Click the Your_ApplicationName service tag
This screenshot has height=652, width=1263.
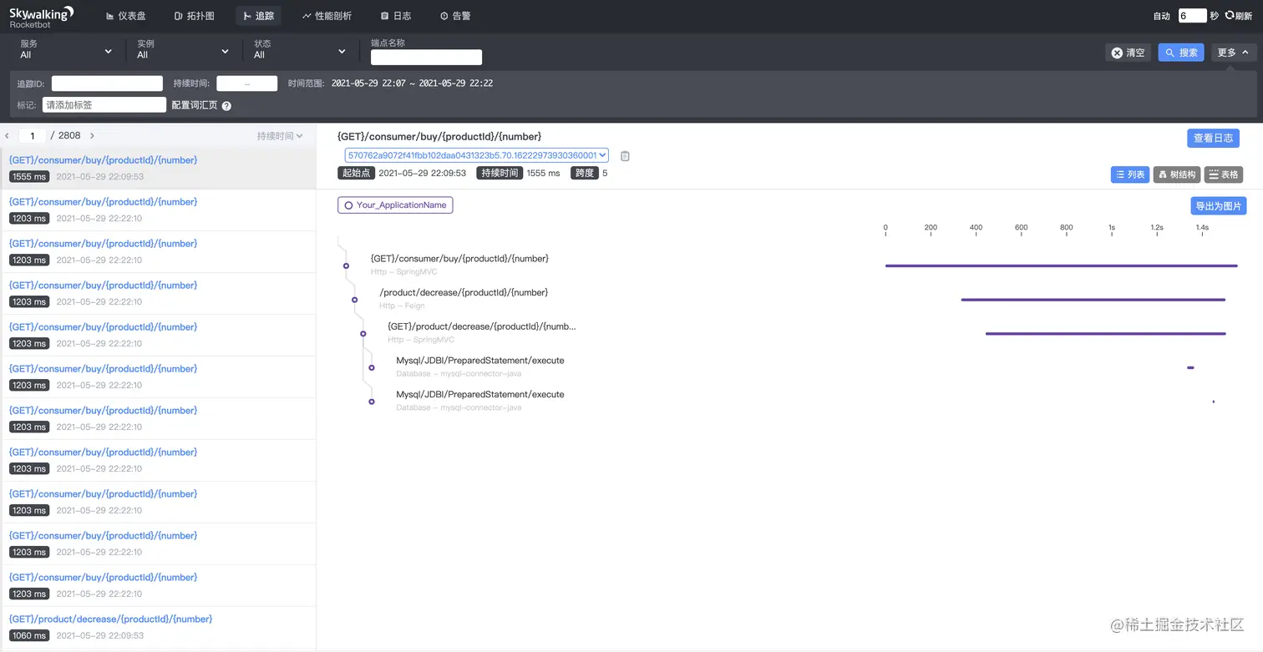(x=395, y=205)
